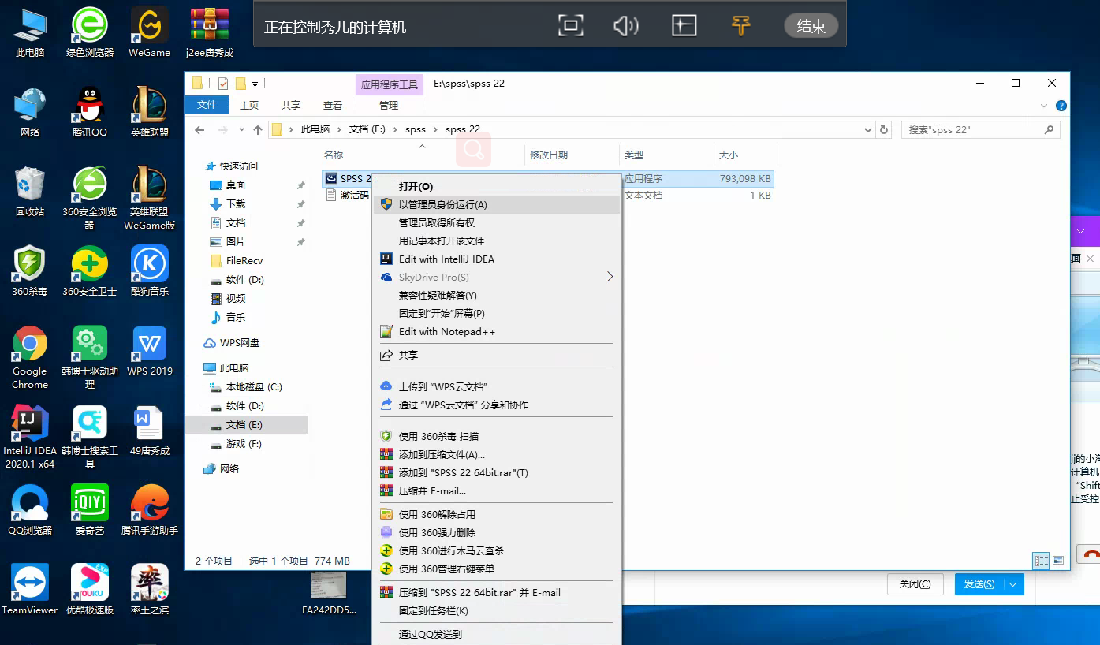This screenshot has height=645, width=1100.
Task: Switch to large icons view in status bar
Action: tap(1058, 561)
